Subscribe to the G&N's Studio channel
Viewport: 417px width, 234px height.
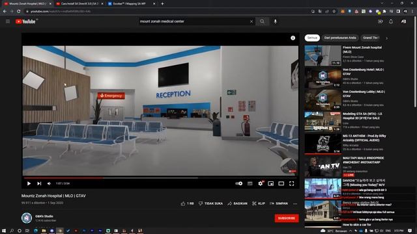point(287,218)
